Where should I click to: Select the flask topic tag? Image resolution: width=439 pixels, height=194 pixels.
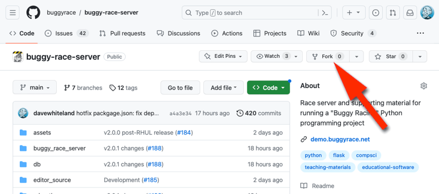(339, 155)
